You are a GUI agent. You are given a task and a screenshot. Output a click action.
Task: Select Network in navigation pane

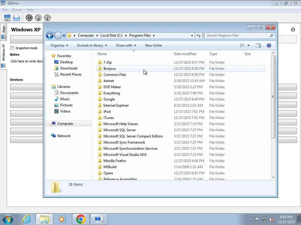(x=64, y=136)
